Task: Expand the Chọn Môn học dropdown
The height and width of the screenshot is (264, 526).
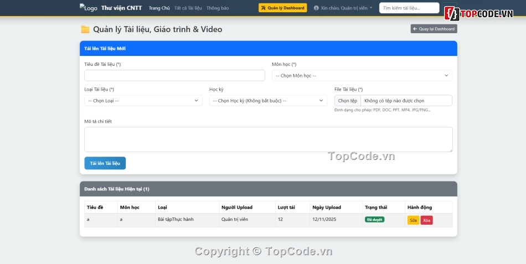Action: coord(362,75)
